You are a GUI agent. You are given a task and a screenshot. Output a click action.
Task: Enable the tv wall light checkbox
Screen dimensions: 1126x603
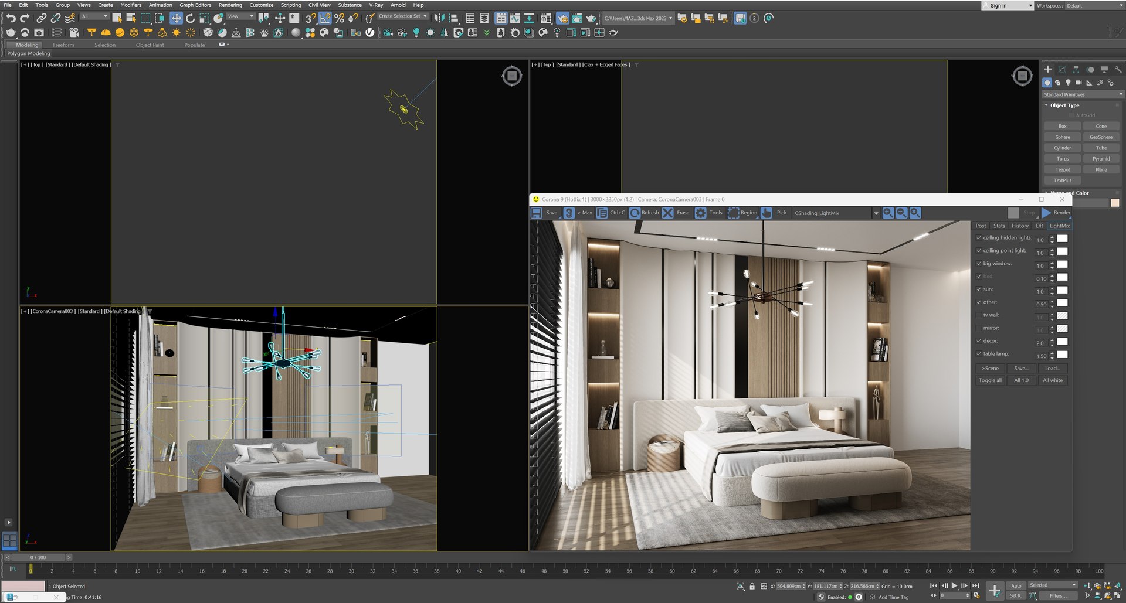[979, 315]
